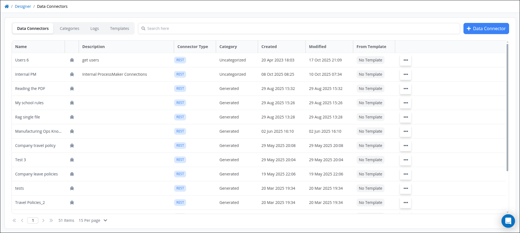
Task: Expand the 15 Per page dropdown
Action: coord(93,220)
